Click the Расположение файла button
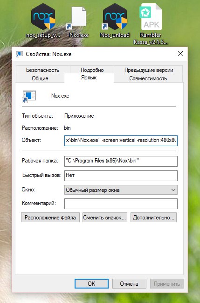The height and width of the screenshot is (303, 200). 50,218
